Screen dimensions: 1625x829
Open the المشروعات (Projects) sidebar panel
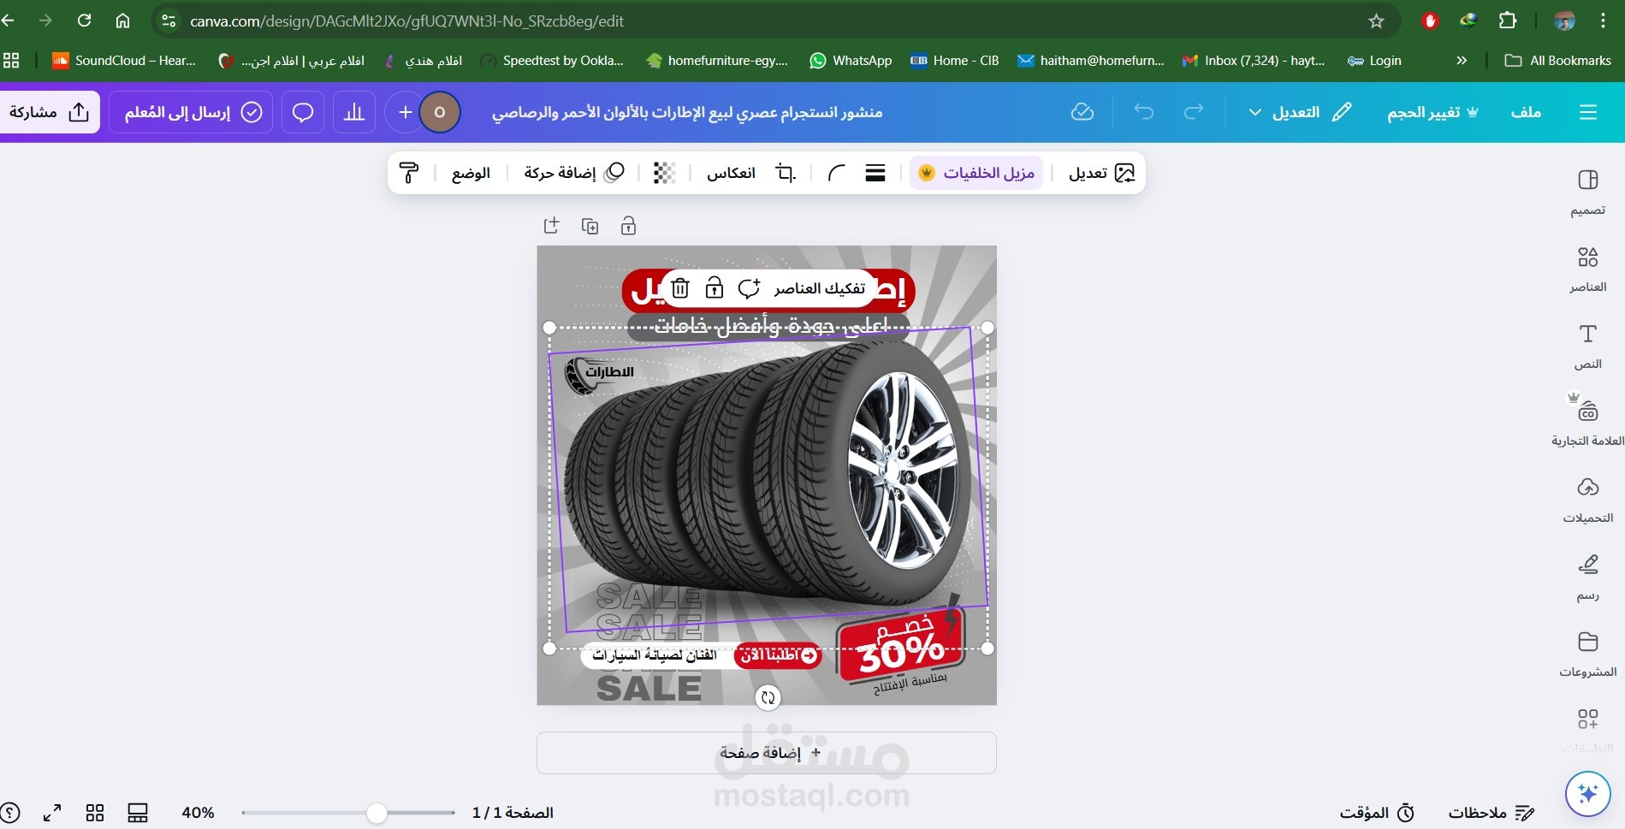1587,654
